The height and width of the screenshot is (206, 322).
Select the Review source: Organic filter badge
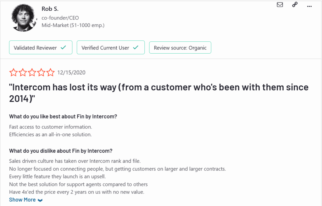(x=180, y=47)
